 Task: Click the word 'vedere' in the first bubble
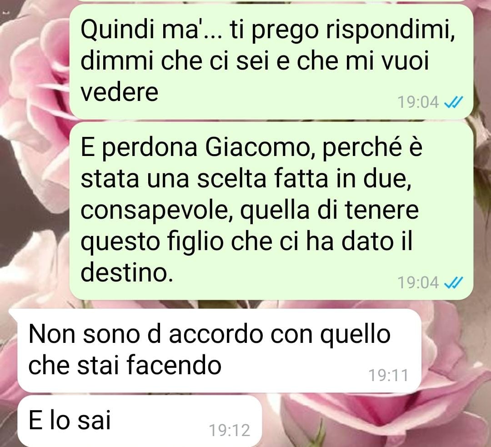click(x=119, y=92)
